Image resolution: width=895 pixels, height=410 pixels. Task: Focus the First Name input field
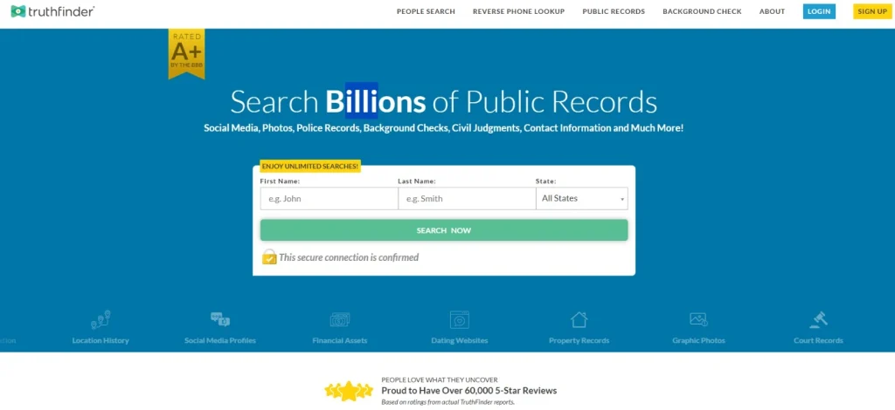click(329, 199)
